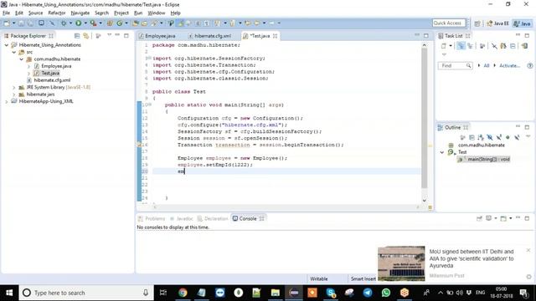
Task: Click Collapse All in the Task List toolbar
Action: point(513,46)
